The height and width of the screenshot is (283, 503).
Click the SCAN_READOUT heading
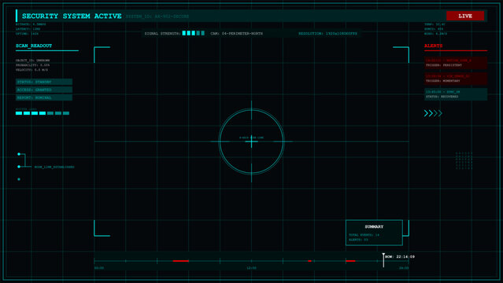[34, 46]
